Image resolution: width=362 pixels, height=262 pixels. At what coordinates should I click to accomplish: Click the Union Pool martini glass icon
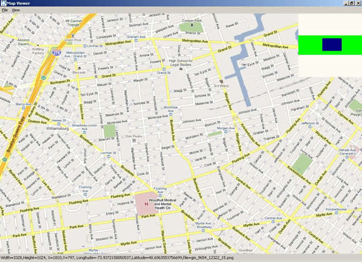pos(73,36)
